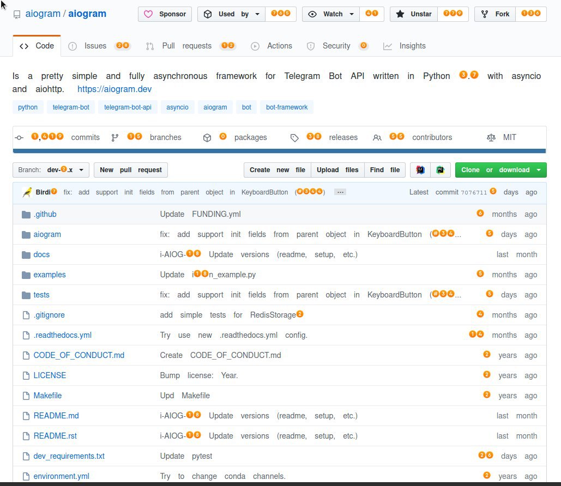Click the Unstar button
561x486 pixels.
coord(414,14)
